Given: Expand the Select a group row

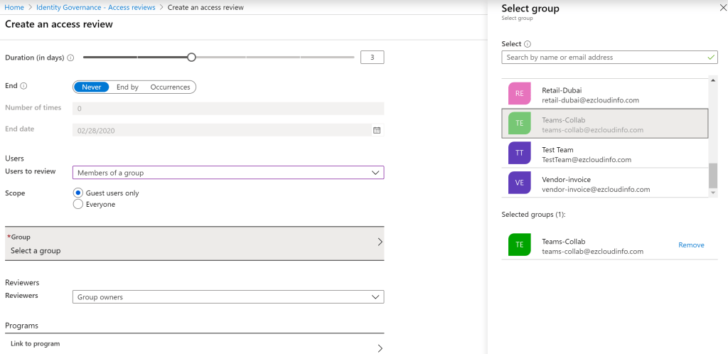Looking at the screenshot, I should tap(194, 244).
